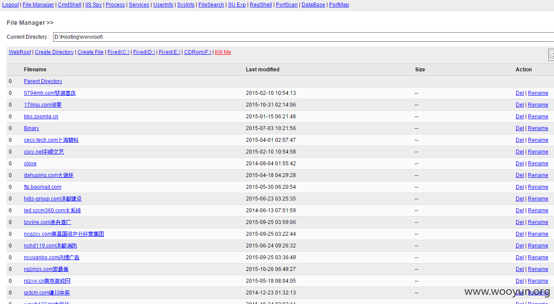This screenshot has width=554, height=304.
Task: Click the Logout link
Action: click(x=11, y=5)
